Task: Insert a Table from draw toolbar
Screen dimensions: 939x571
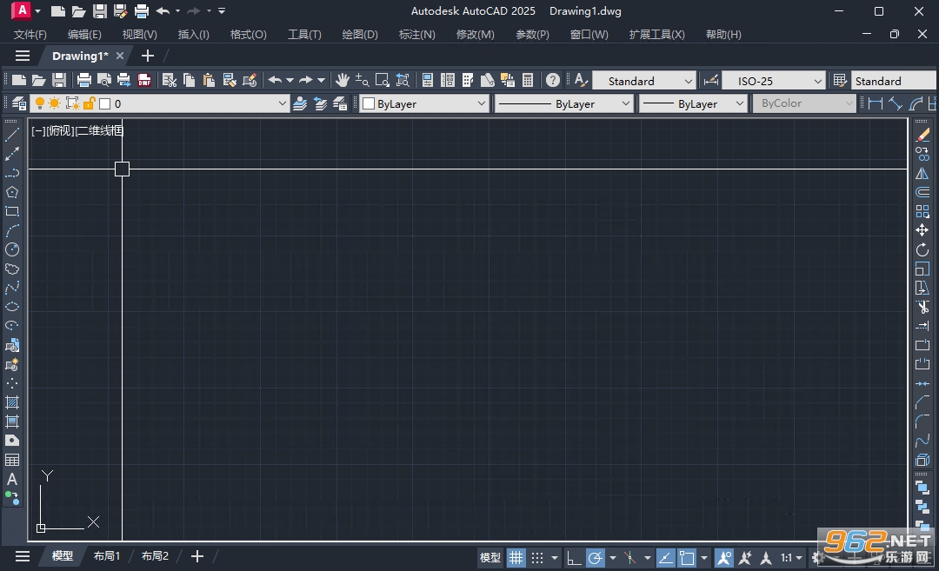Action: pos(12,460)
